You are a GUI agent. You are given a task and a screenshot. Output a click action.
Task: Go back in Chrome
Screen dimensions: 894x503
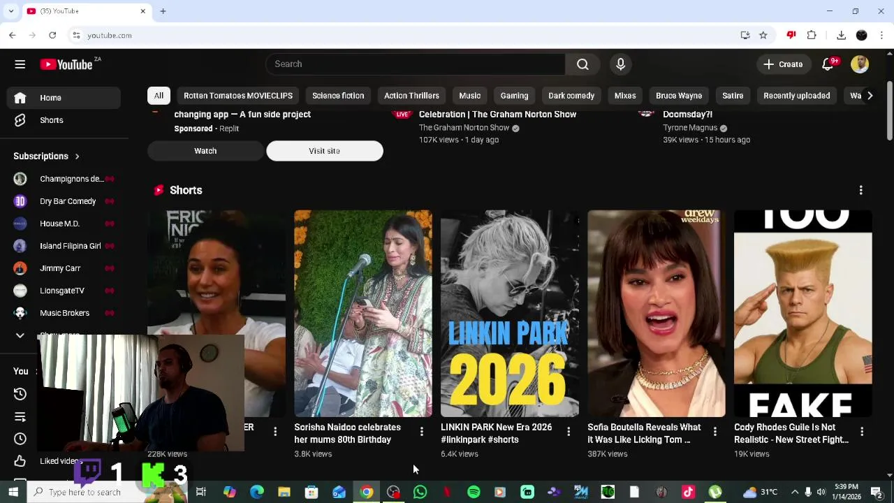coord(12,35)
